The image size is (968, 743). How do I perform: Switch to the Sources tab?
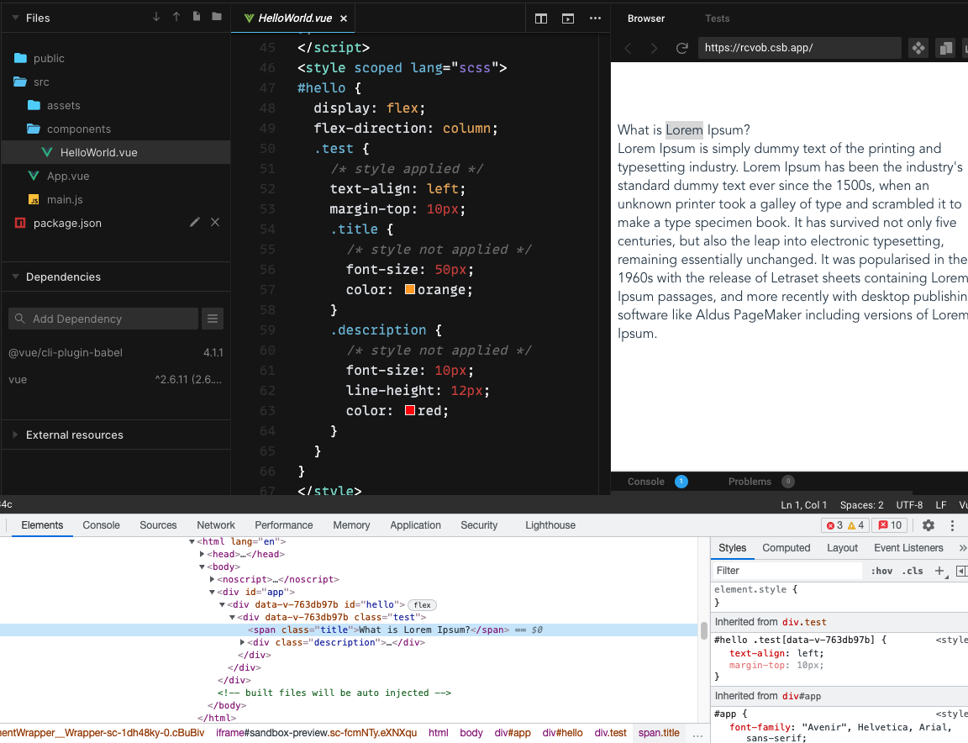tap(158, 525)
